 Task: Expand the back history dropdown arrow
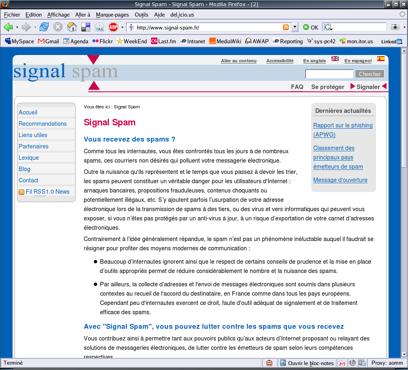[x=17, y=27]
